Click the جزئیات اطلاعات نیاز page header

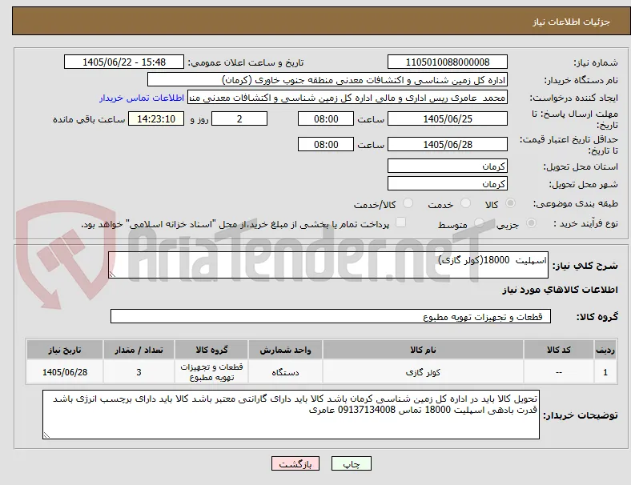(x=572, y=22)
